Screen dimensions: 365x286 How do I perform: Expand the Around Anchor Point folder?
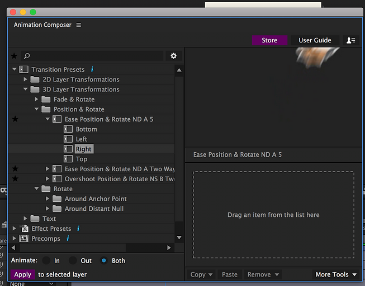coord(48,198)
